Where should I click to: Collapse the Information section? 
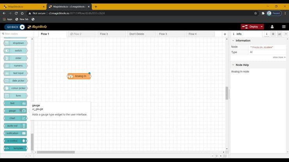pos(234,40)
